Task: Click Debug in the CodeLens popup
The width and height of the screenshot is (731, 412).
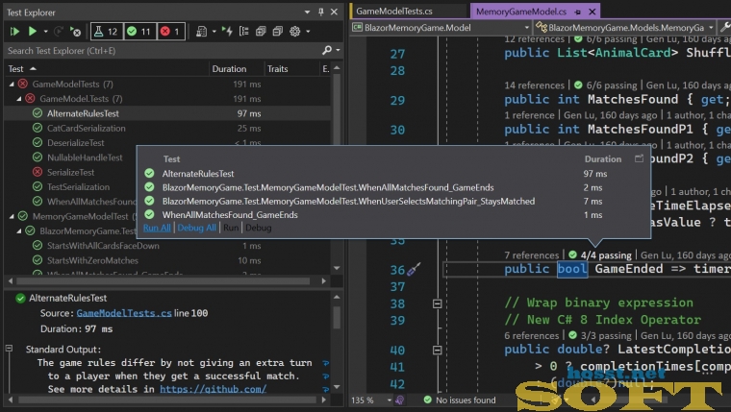Action: coord(259,228)
